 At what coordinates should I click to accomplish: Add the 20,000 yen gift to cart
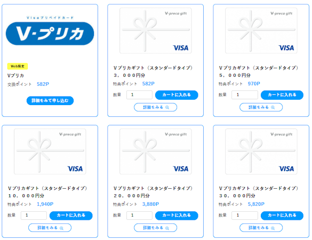click(177, 215)
